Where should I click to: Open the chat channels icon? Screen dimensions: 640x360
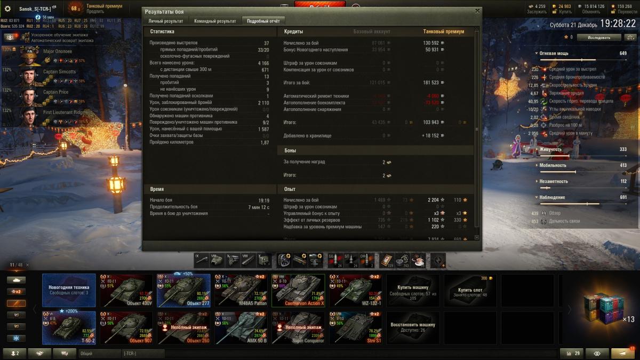pyautogui.click(x=65, y=354)
